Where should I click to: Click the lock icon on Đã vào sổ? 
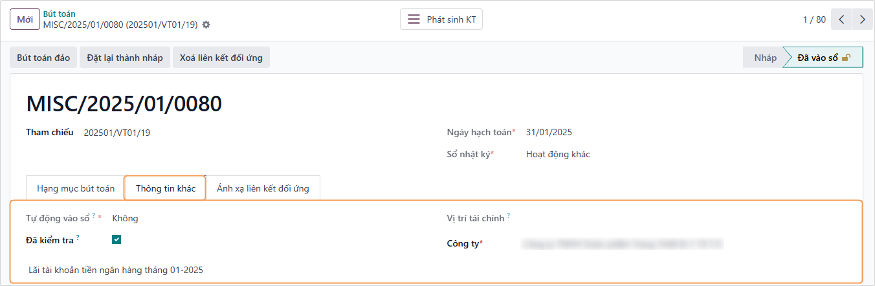click(x=846, y=58)
